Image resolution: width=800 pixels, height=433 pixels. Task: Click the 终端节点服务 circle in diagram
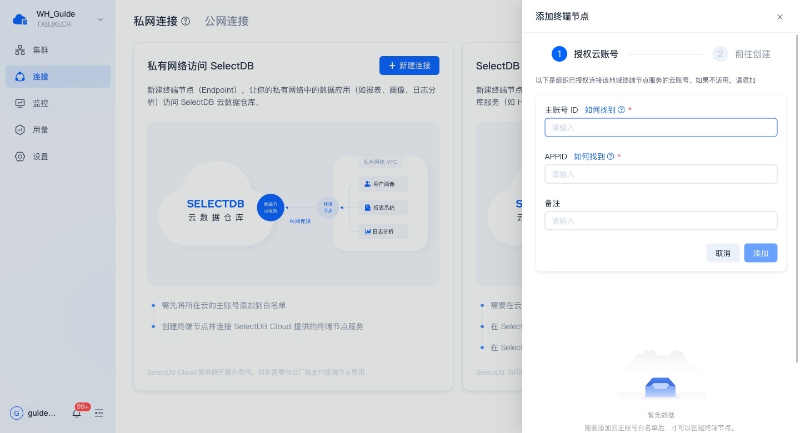click(271, 208)
